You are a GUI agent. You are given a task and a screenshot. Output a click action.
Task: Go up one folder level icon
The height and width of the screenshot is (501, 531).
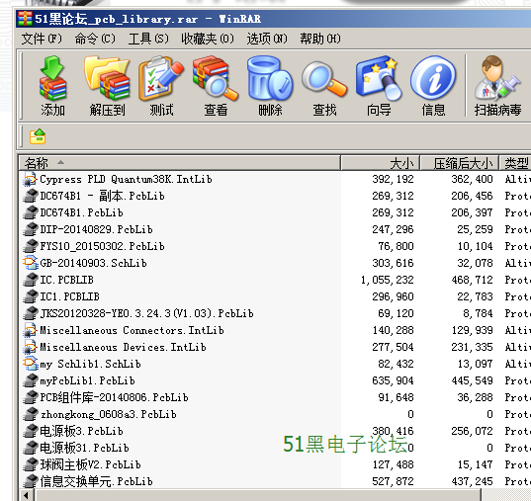tap(38, 136)
